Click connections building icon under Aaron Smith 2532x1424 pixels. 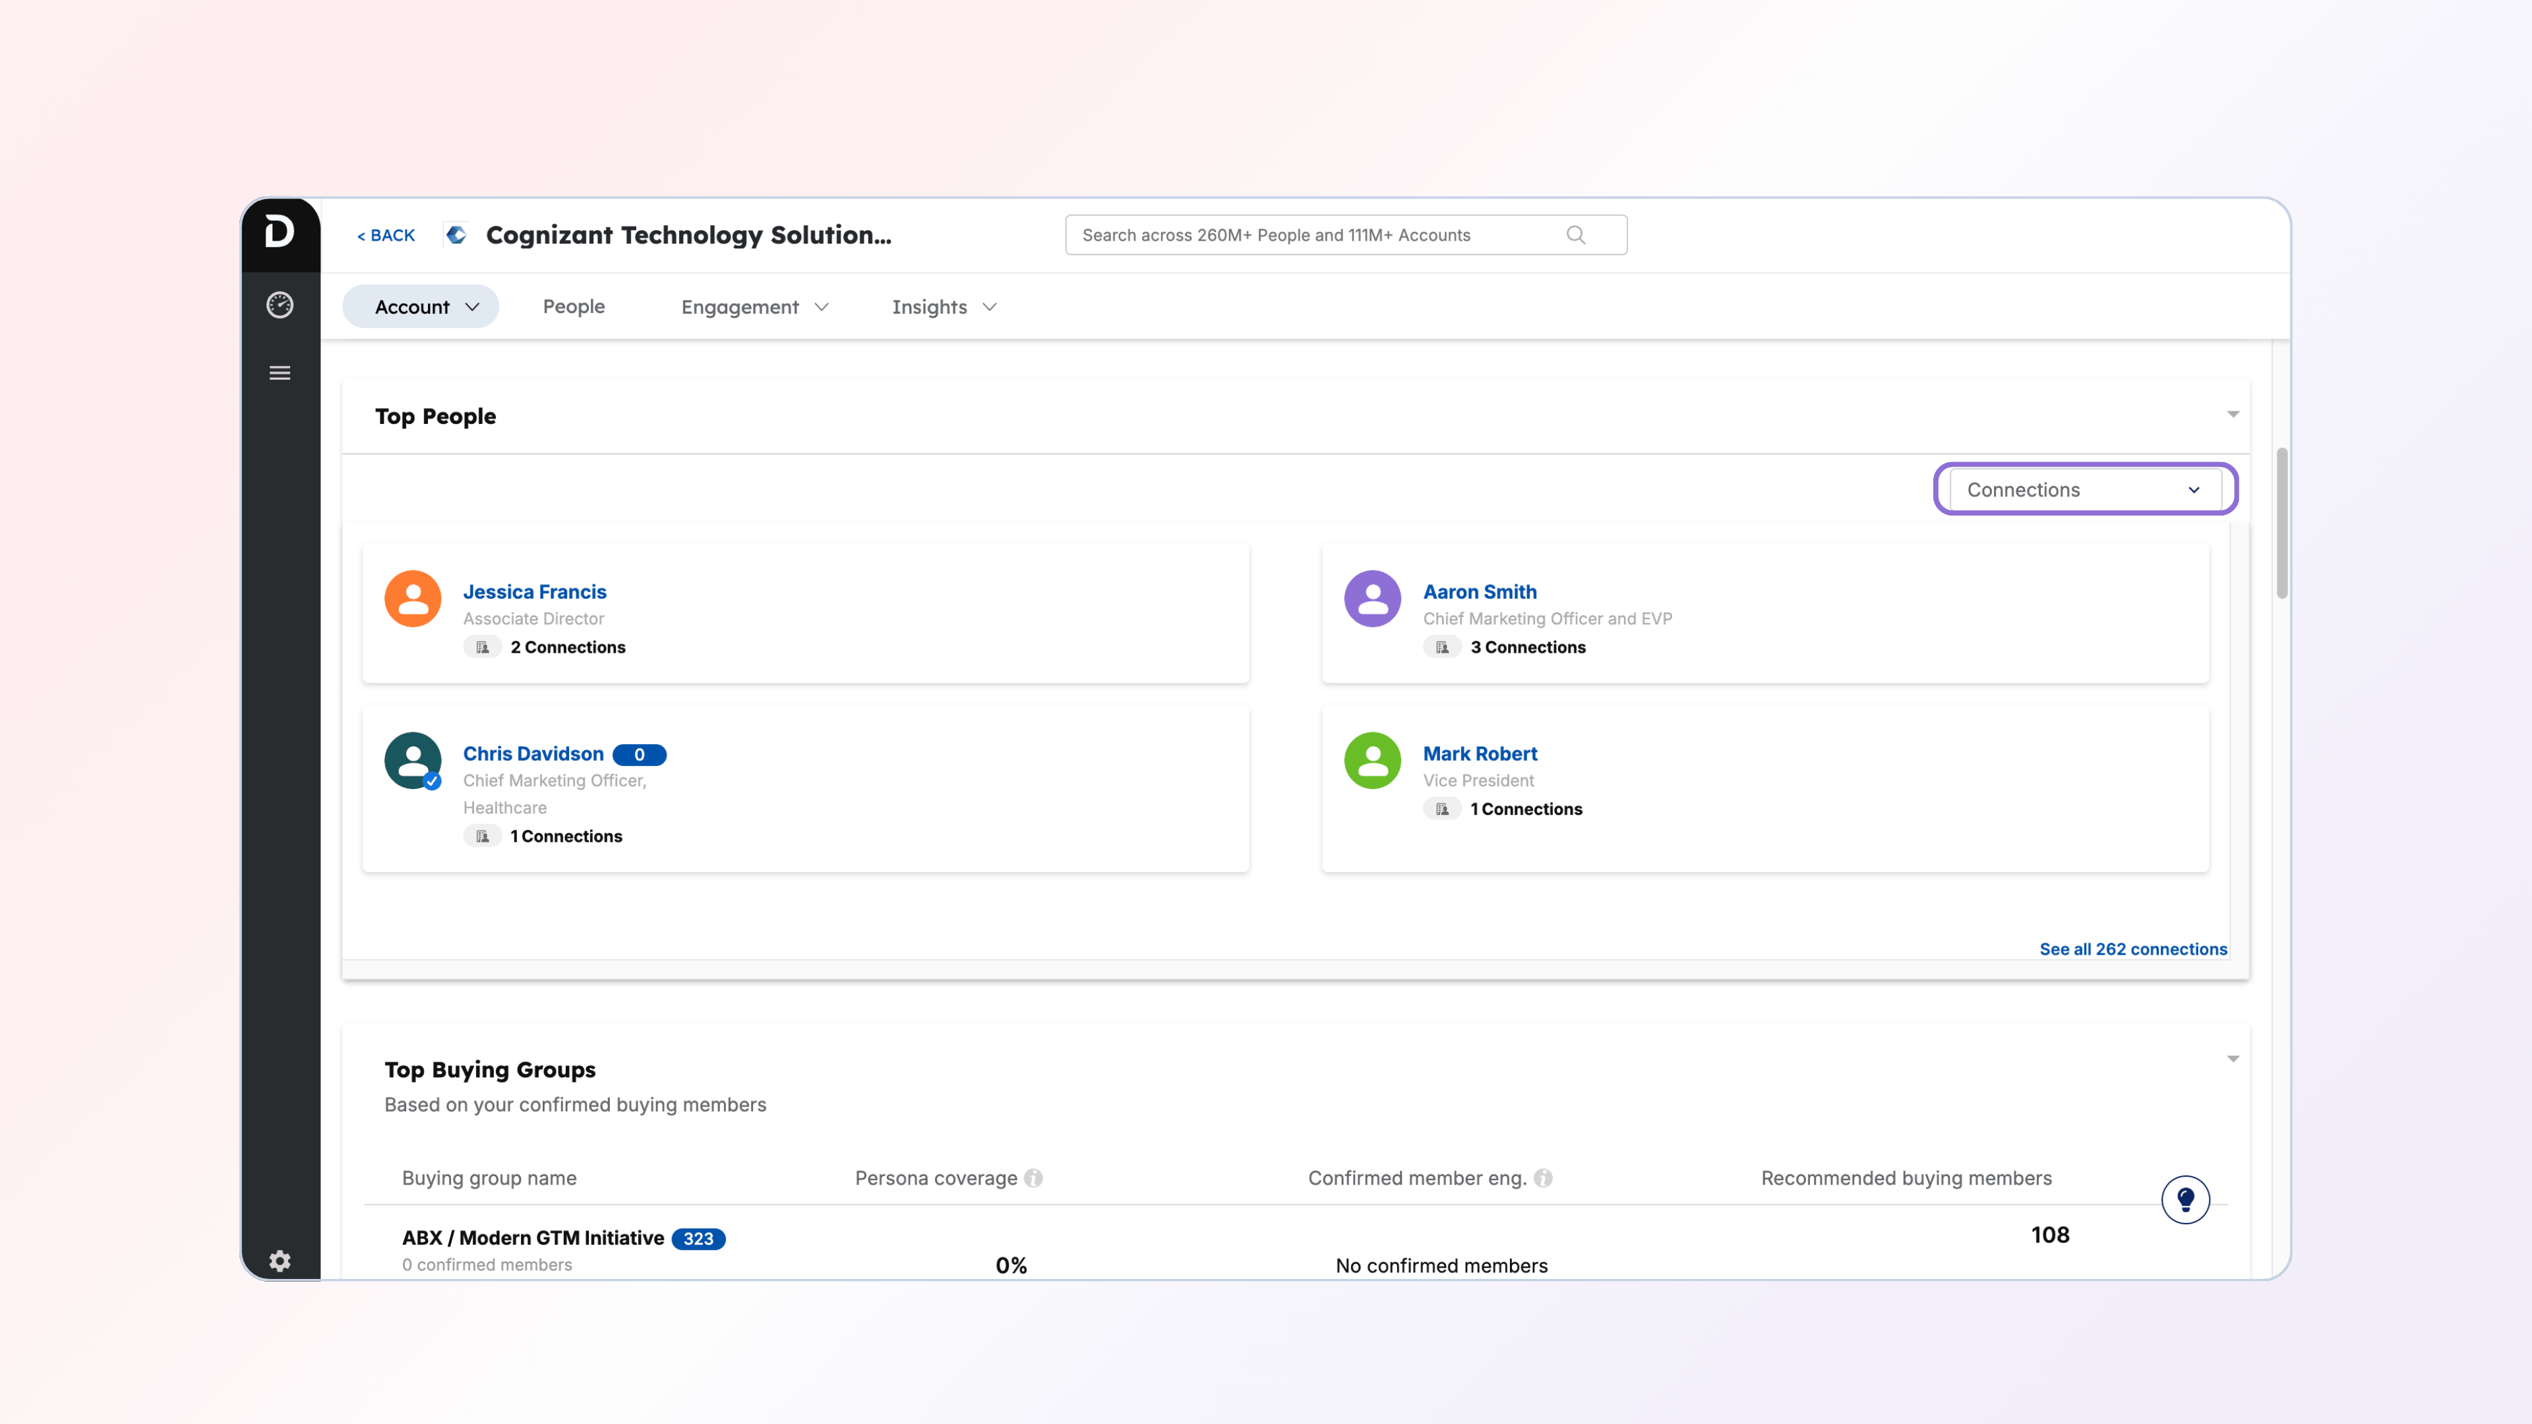click(x=1442, y=647)
